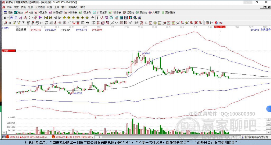Click the 9.9455 red price label
Viewport: 271px width, 145px height.
tap(9, 51)
